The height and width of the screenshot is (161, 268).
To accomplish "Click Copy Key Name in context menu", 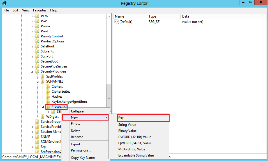I will pyautogui.click(x=83, y=158).
